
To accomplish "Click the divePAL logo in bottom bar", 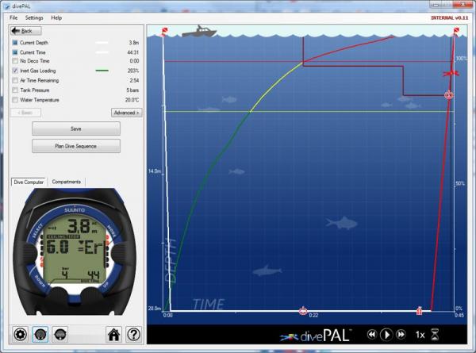I will tap(316, 336).
